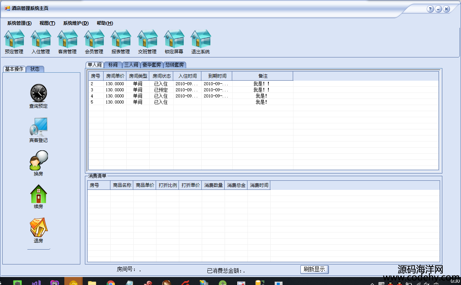Select the 换房 change room icon
The image size is (461, 285).
point(38,161)
